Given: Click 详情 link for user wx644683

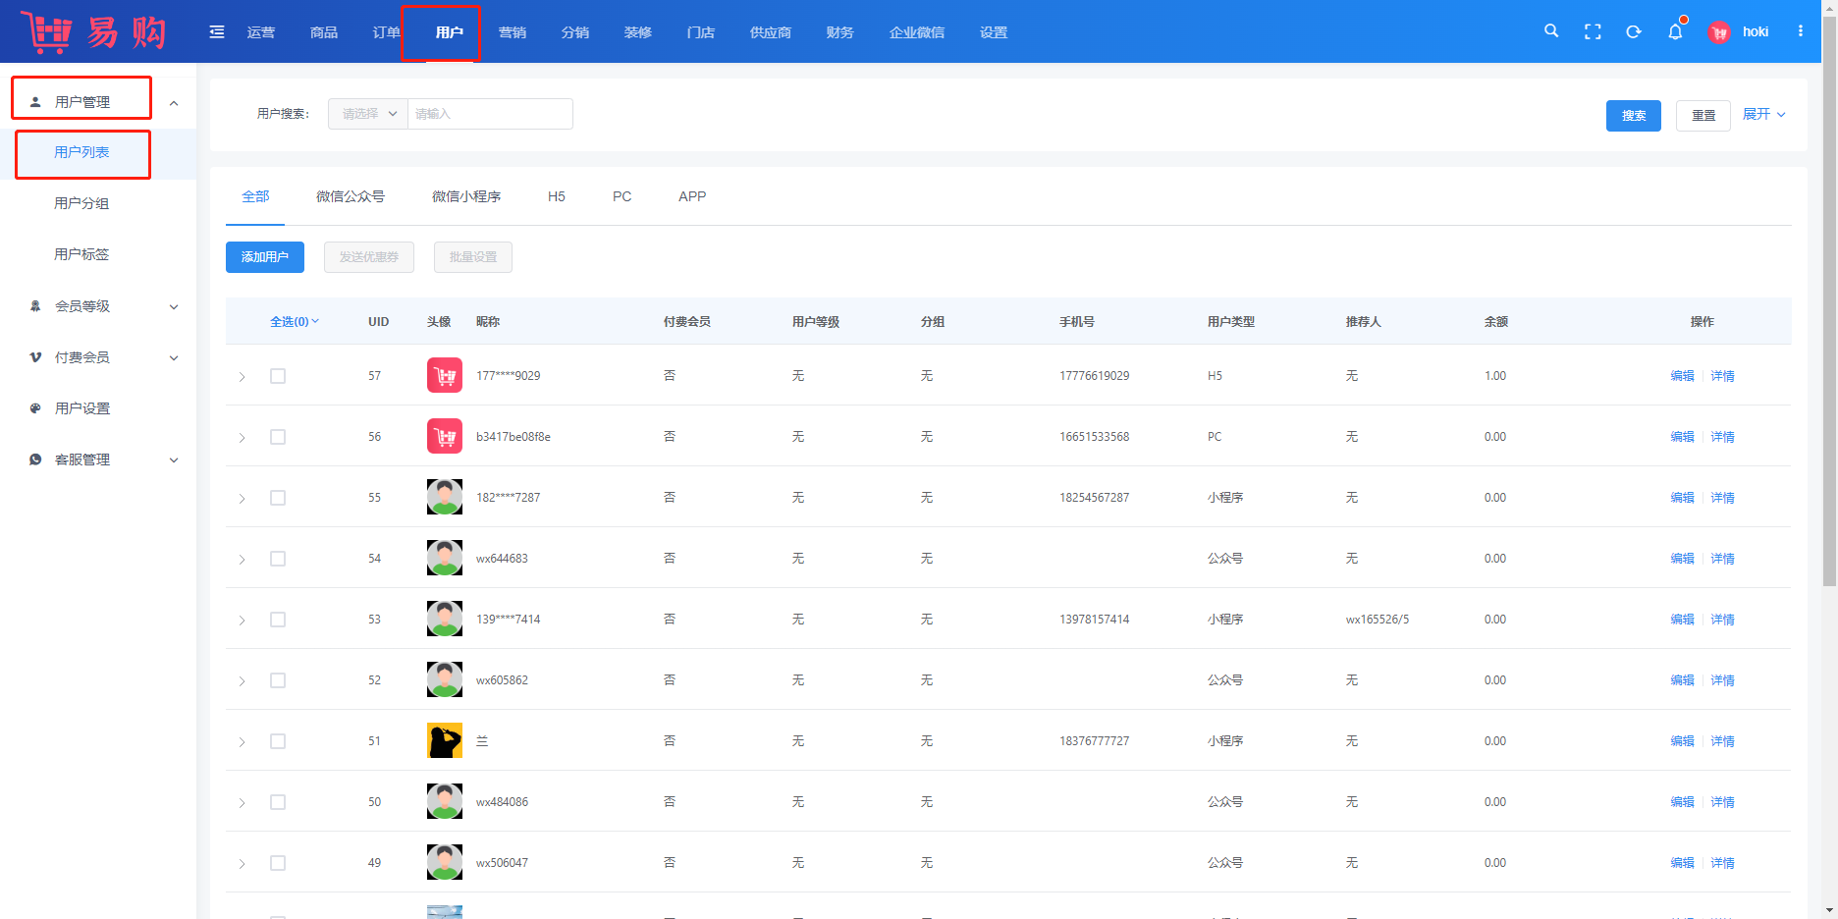Looking at the screenshot, I should coord(1722,559).
